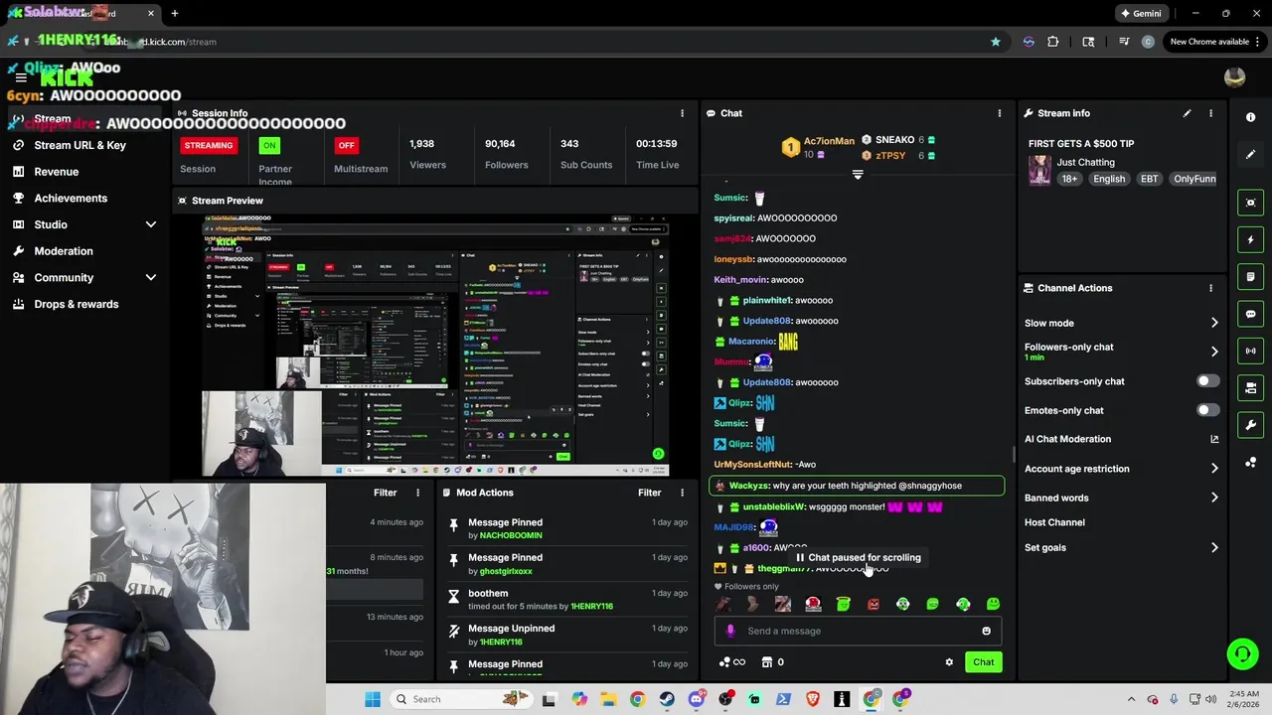
Task: Open the profile avatar menu
Action: 1235,77
